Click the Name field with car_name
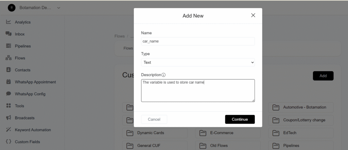 point(198,41)
